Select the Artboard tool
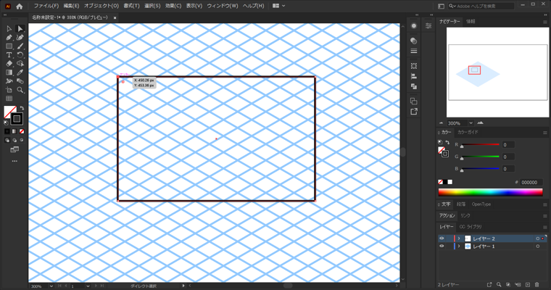The width and height of the screenshot is (551, 290). pyautogui.click(x=9, y=90)
